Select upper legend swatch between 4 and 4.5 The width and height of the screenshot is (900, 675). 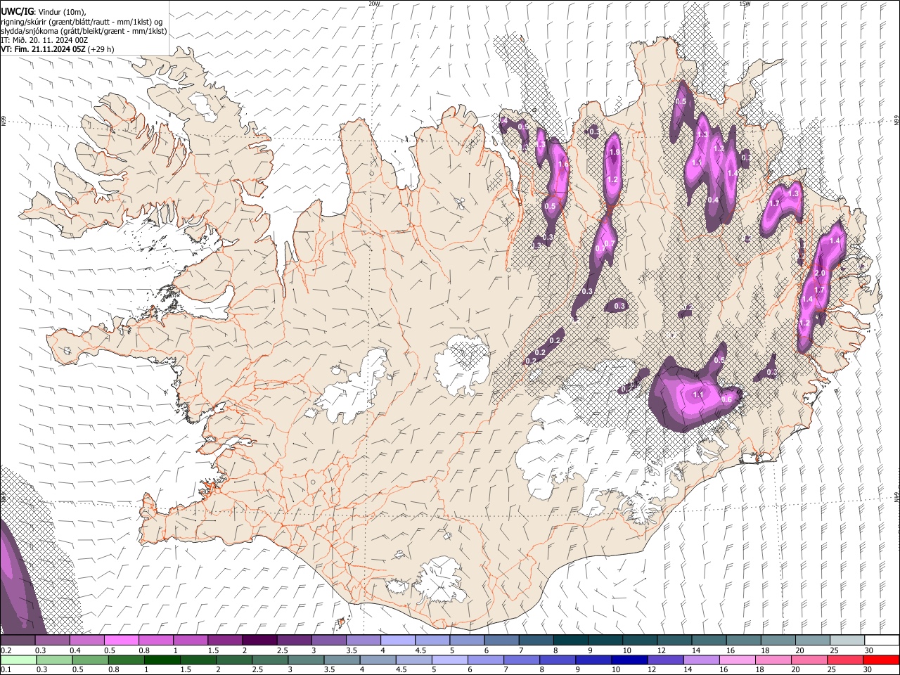[398, 641]
